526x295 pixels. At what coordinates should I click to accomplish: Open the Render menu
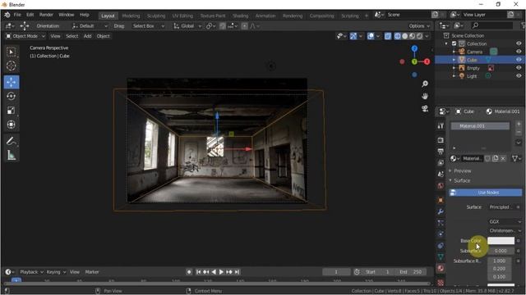(x=46, y=15)
